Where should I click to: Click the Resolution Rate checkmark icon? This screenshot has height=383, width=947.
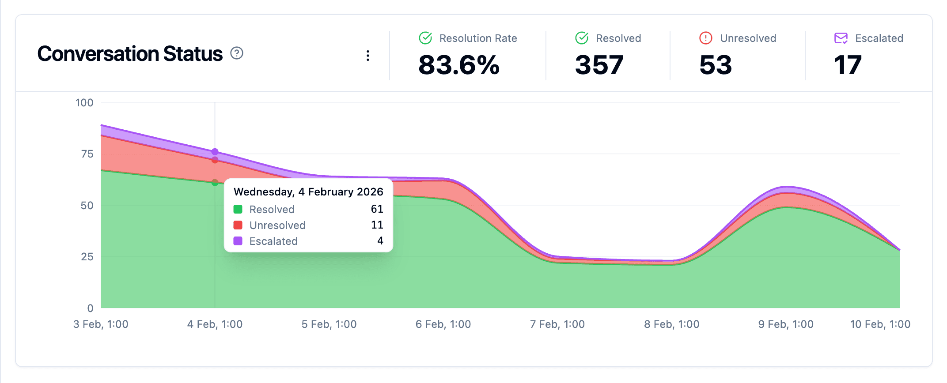425,38
